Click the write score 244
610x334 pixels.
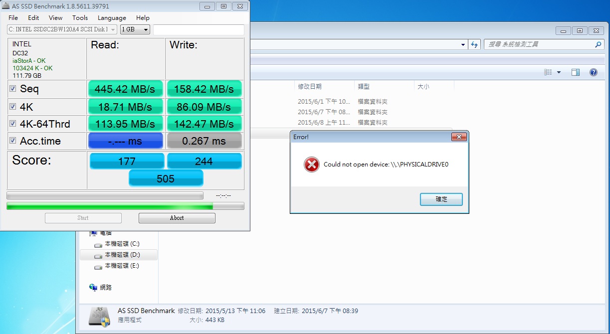point(204,161)
